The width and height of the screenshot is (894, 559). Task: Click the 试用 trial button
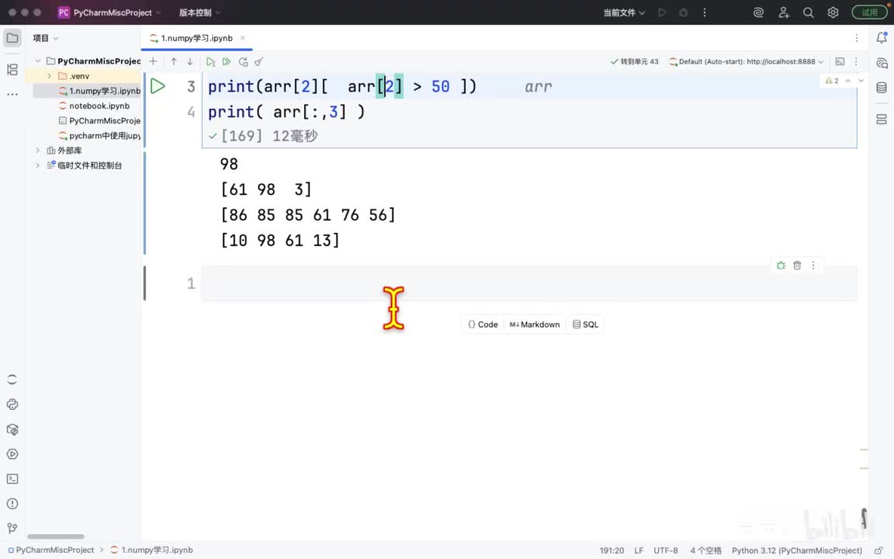point(869,12)
